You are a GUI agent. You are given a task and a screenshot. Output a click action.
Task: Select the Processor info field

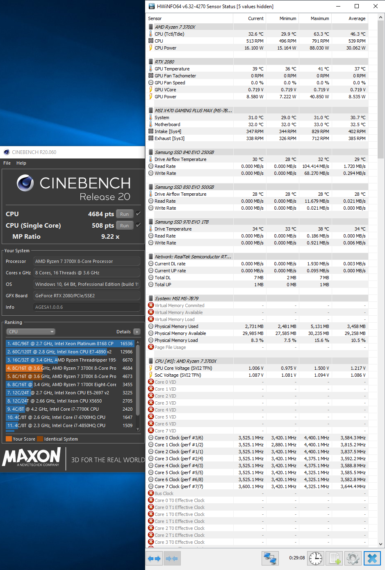pos(87,261)
